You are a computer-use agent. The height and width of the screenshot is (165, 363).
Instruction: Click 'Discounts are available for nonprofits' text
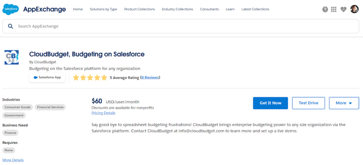point(123,108)
